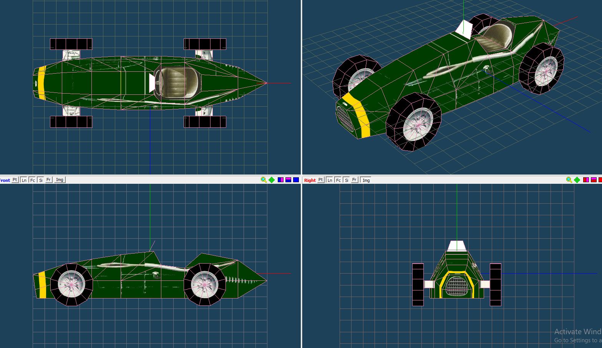This screenshot has height=348, width=602.
Task: Maximize Front view with solid blue icon
Action: pos(296,180)
